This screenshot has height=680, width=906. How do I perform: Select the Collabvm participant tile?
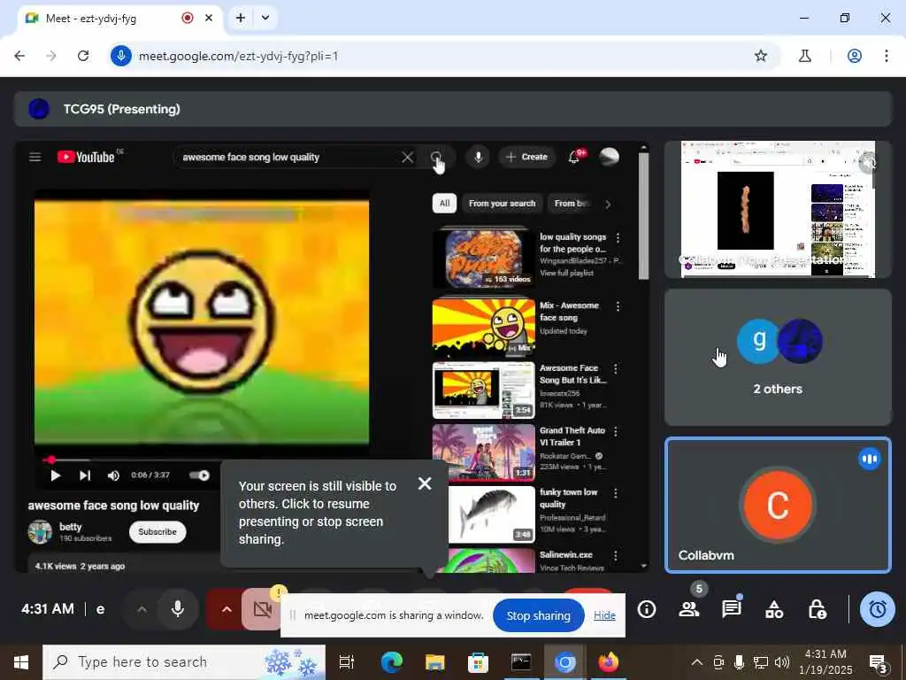click(x=778, y=505)
